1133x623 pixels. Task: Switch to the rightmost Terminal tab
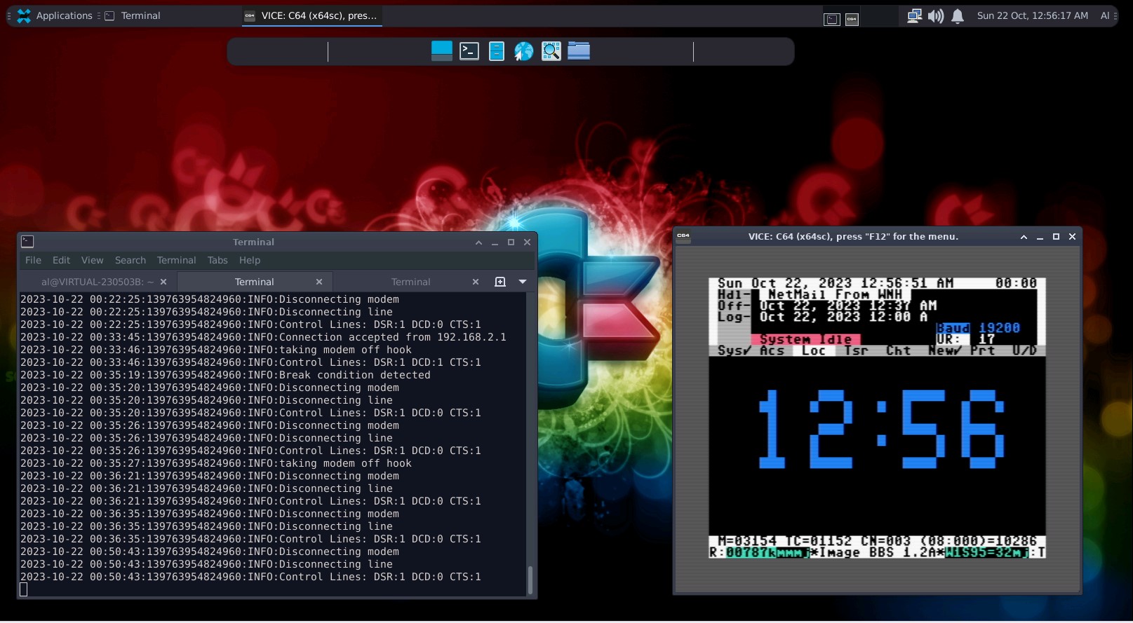click(410, 282)
